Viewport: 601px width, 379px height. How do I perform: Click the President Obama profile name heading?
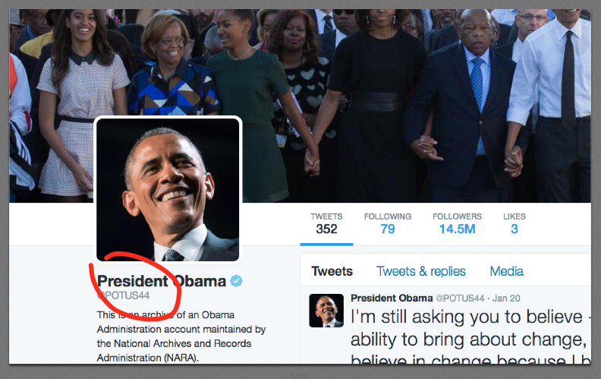(162, 281)
